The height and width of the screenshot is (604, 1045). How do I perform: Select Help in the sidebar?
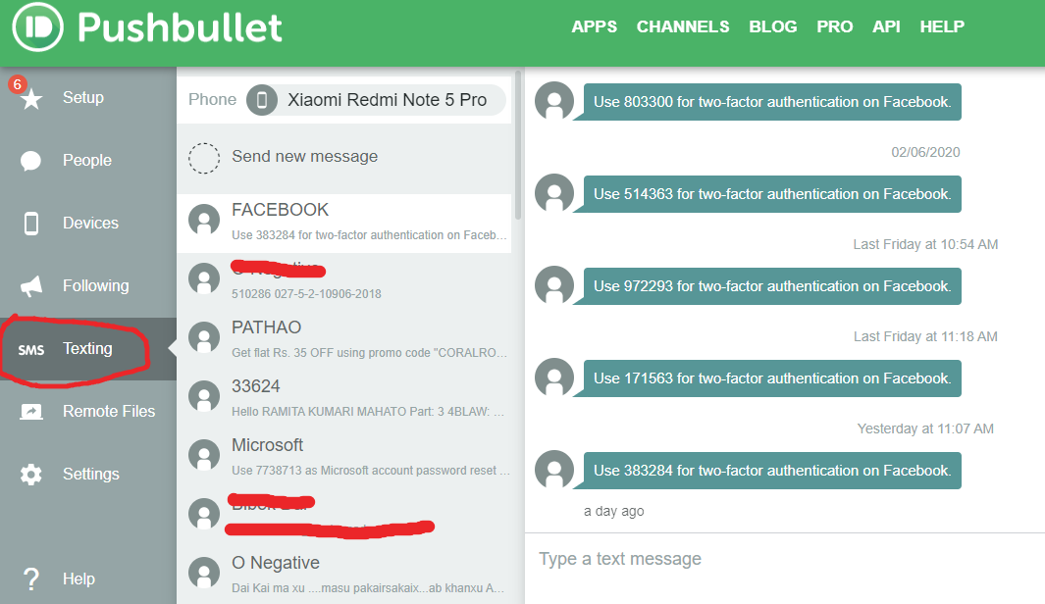pyautogui.click(x=88, y=579)
